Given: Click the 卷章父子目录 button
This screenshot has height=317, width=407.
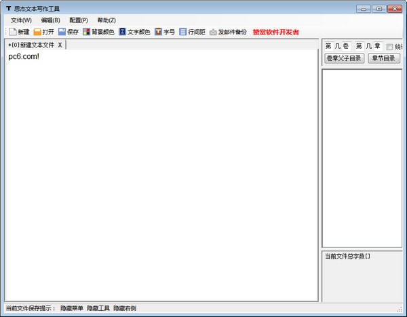Looking at the screenshot, I should point(344,58).
